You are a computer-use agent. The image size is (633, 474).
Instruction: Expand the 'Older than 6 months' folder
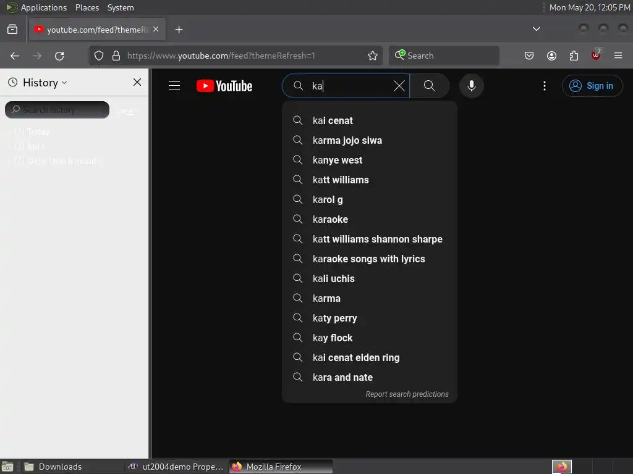54,161
